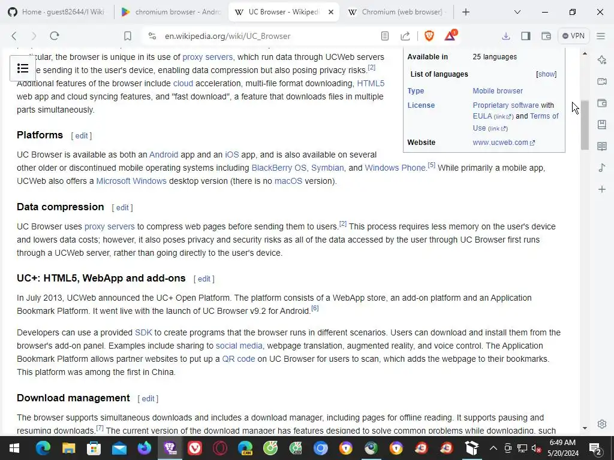Open citation reference [6]

(x=315, y=308)
